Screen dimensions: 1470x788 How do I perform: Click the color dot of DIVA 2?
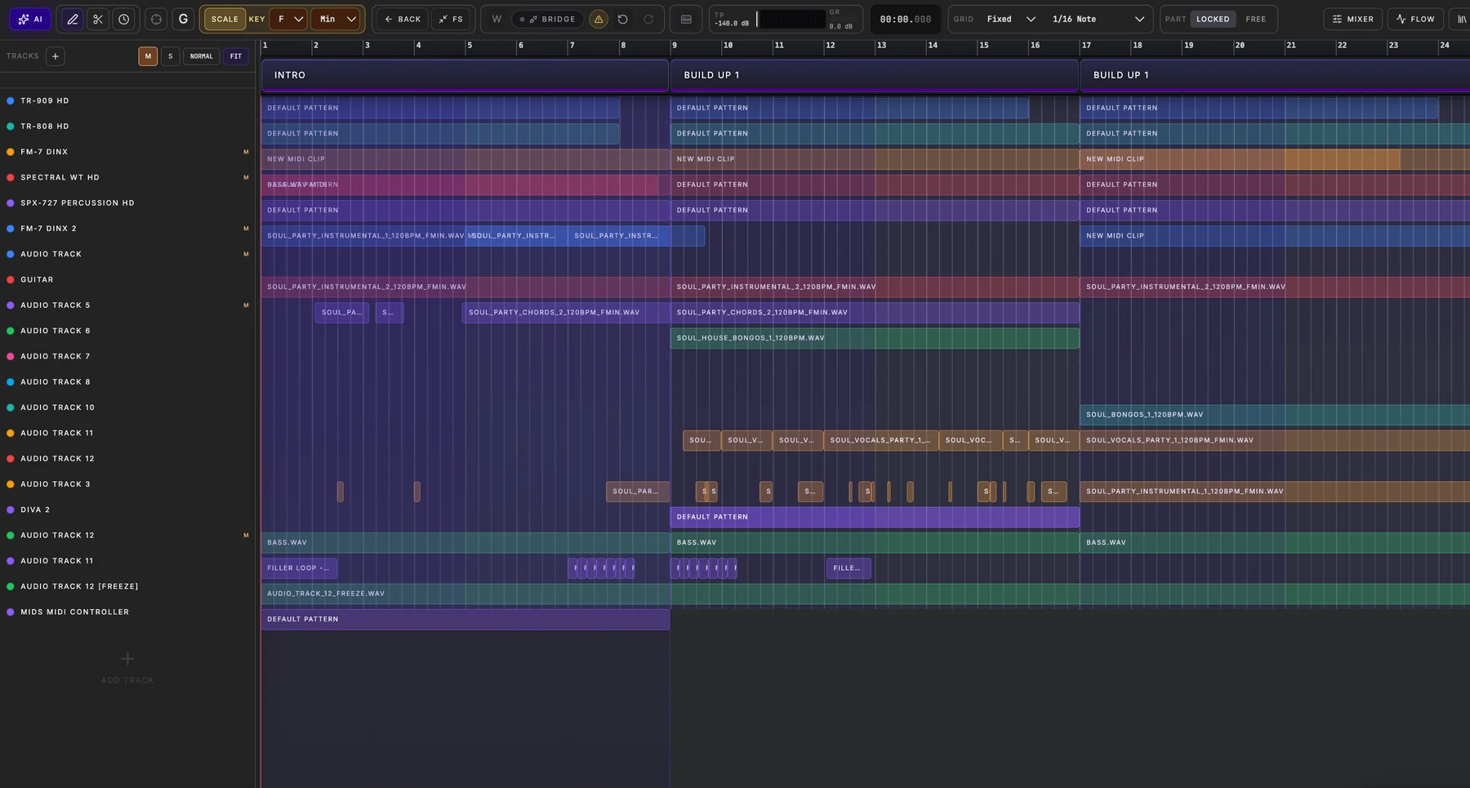click(11, 510)
